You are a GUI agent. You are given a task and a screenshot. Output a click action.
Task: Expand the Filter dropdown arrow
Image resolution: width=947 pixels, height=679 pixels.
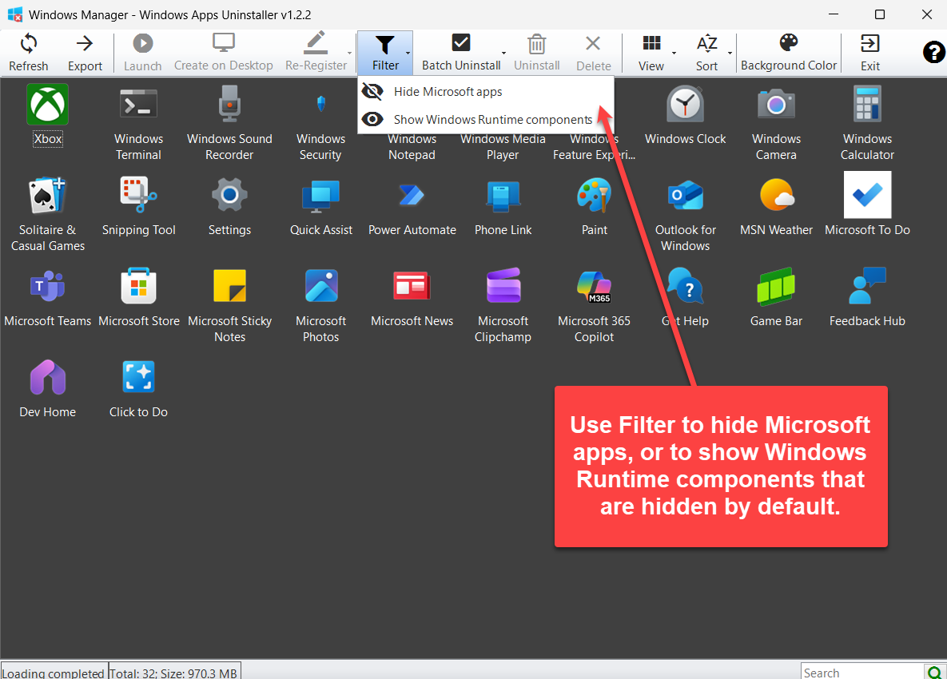click(x=408, y=53)
